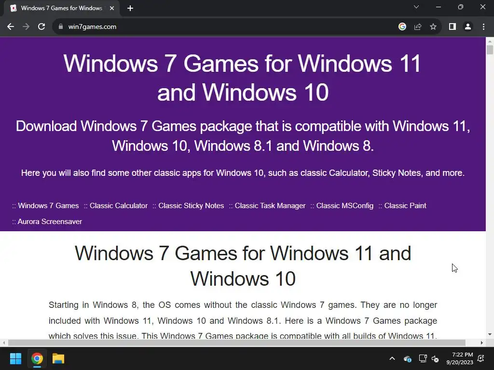494x370 pixels.
Task: Close the Windows 7 Games tab
Action: (x=112, y=8)
